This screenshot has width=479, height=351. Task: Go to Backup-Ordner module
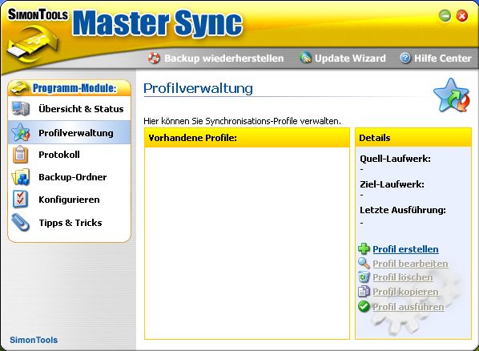click(x=70, y=177)
